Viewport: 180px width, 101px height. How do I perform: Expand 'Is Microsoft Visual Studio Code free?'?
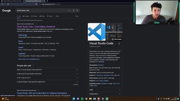48,74
